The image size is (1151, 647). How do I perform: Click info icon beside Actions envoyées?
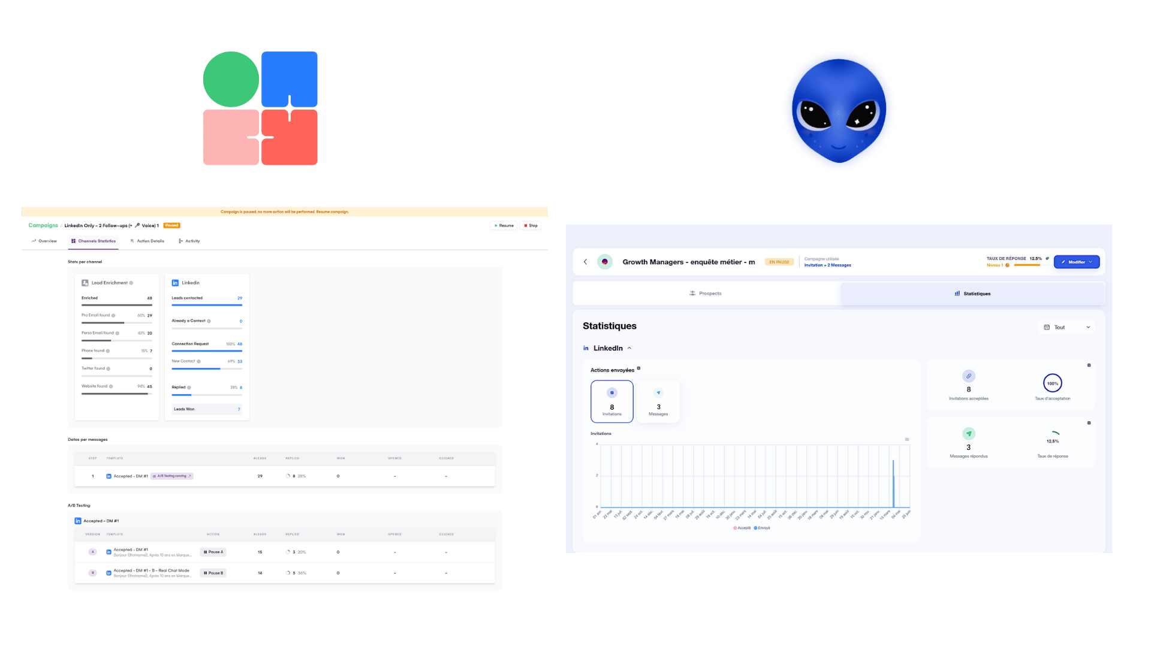click(638, 368)
